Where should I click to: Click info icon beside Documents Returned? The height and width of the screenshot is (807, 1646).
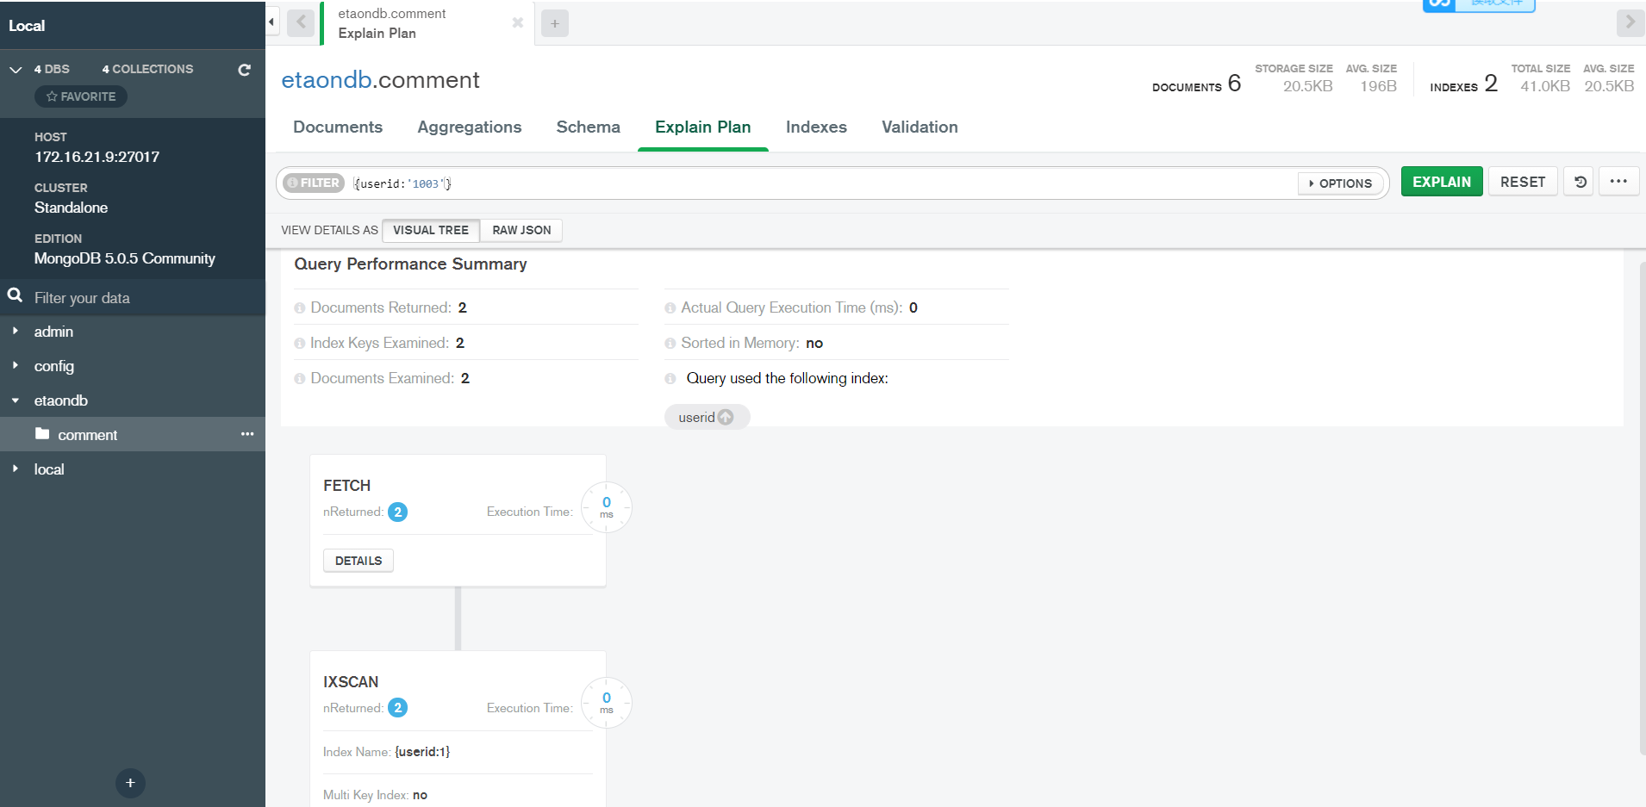point(300,308)
